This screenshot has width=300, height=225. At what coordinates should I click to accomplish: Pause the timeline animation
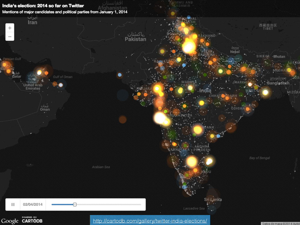tap(13, 204)
